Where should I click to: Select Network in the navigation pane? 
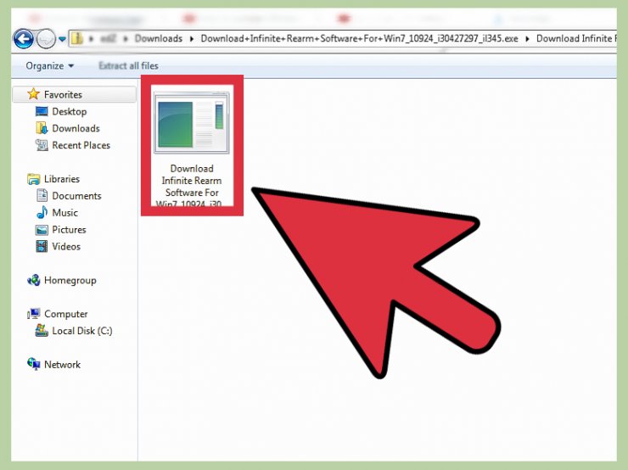coord(62,364)
